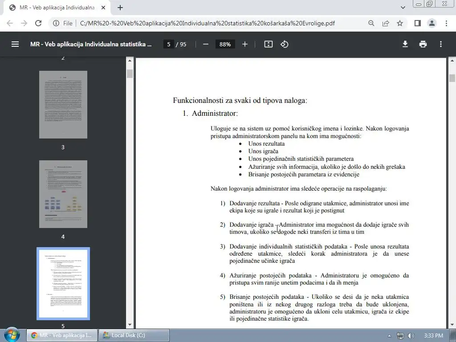The image size is (456, 342).
Task: Click bullet 'Unos pojedinačnih statističkih parametera'
Action: pyautogui.click(x=301, y=159)
